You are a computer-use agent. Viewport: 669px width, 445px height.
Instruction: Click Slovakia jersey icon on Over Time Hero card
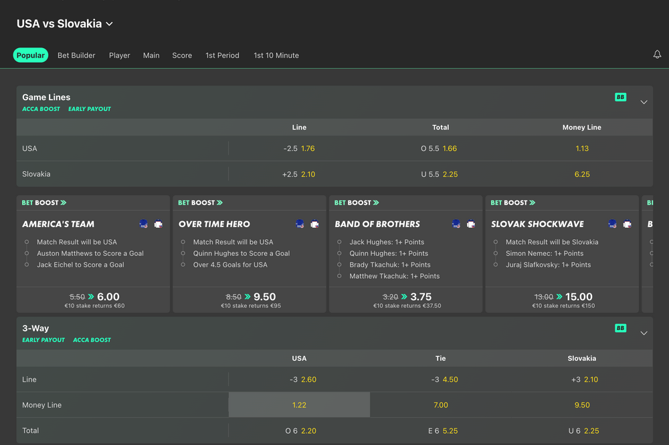click(315, 224)
